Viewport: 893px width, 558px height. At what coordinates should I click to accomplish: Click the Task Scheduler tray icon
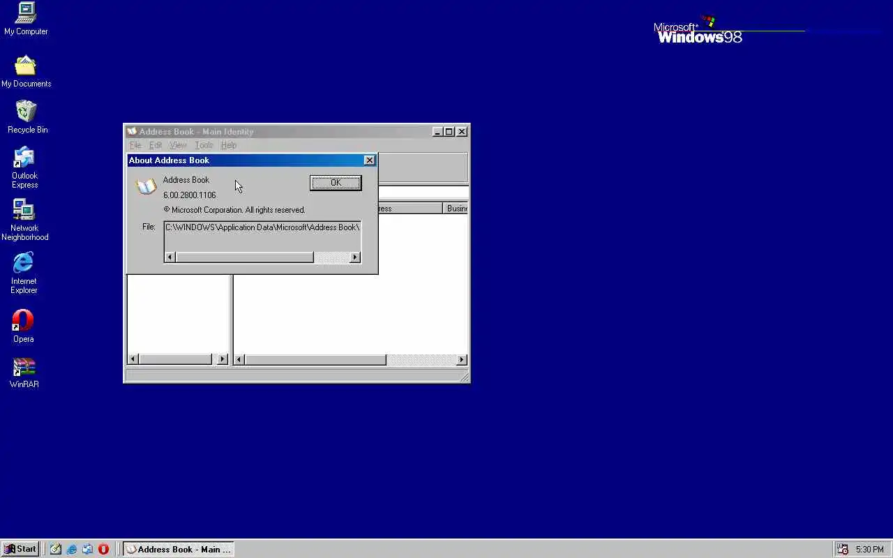843,549
